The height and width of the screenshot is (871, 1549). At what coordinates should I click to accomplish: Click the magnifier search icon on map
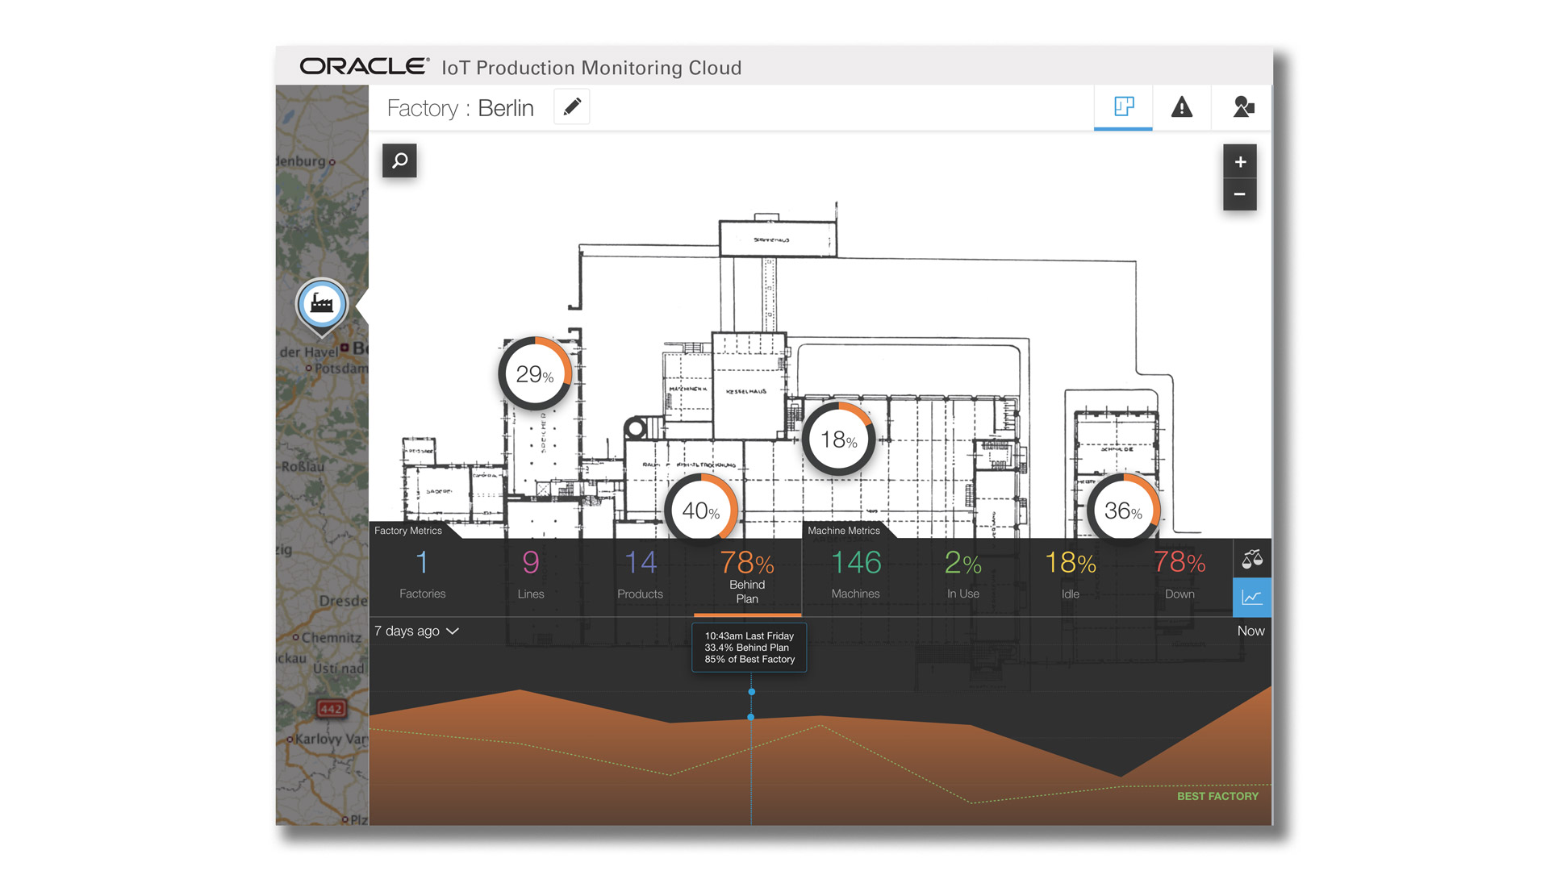coord(399,160)
